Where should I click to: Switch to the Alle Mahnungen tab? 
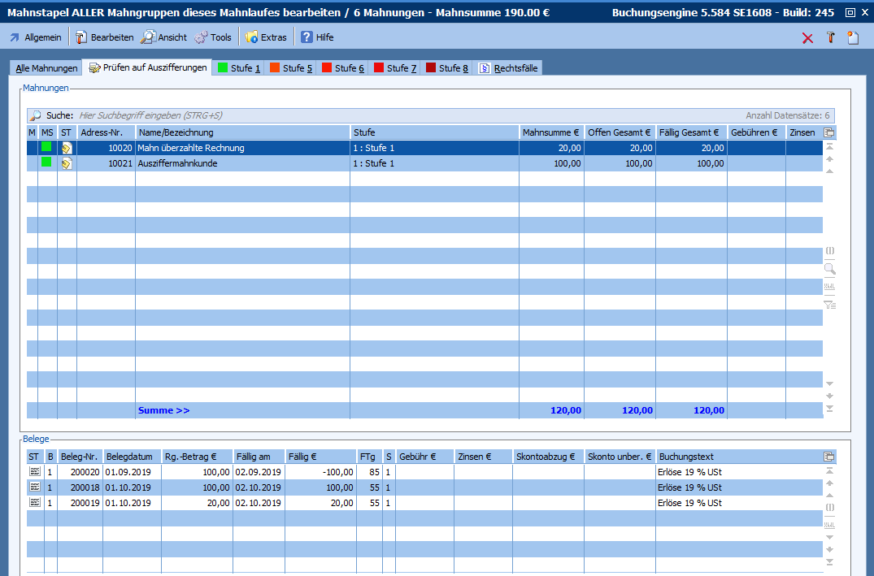46,68
